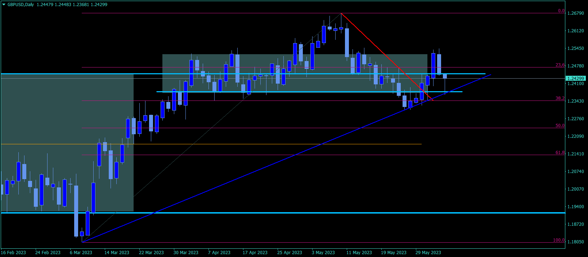The image size is (588, 257).
Task: Click the OHLC values after the chart title
Action: coord(72,5)
